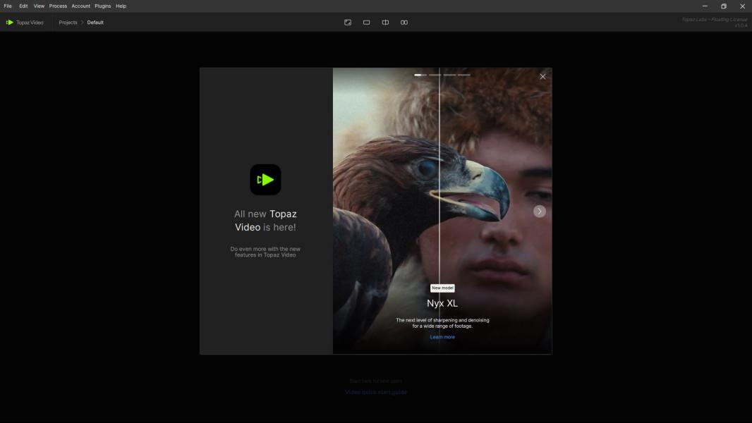Image resolution: width=752 pixels, height=423 pixels.
Task: Click the green Topaz Video app icon
Action: (265, 180)
